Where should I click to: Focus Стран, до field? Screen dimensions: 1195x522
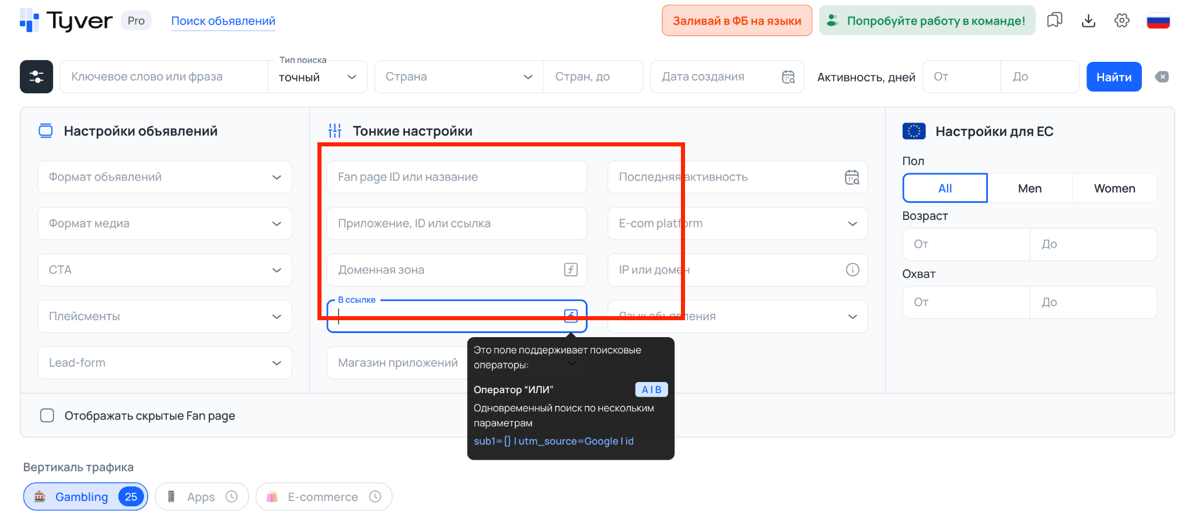593,77
